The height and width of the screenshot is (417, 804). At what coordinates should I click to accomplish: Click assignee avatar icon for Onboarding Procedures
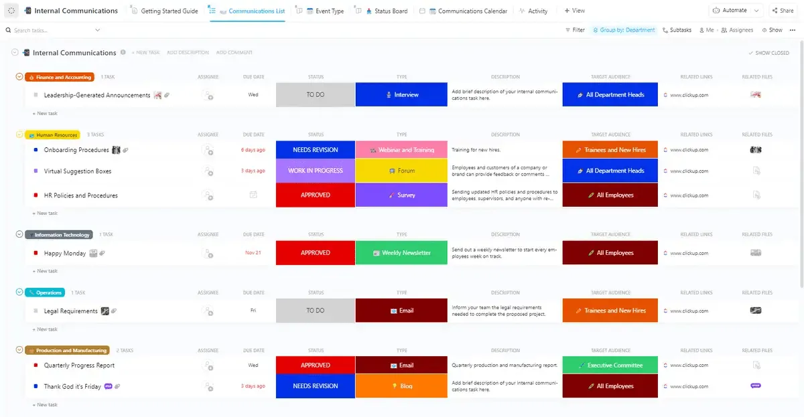[208, 150]
